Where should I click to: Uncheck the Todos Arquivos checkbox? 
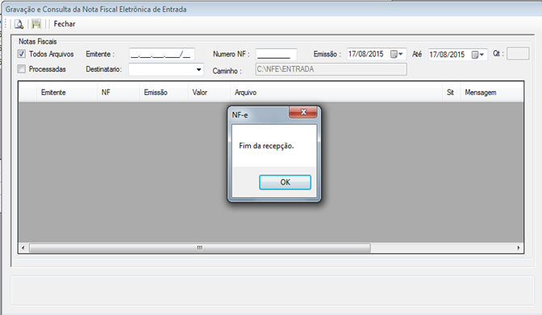(22, 54)
